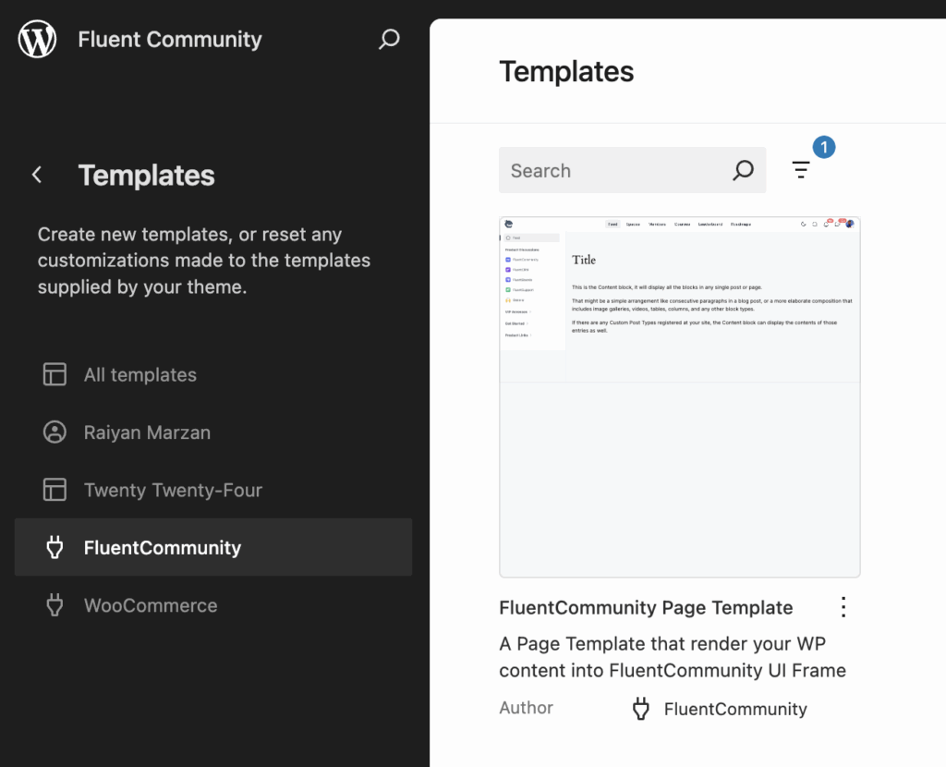Select All templates in the sidebar
Viewport: 946px width, 767px height.
213,375
